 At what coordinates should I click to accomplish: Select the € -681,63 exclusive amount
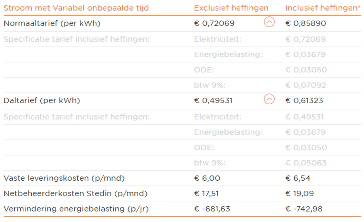(212, 209)
